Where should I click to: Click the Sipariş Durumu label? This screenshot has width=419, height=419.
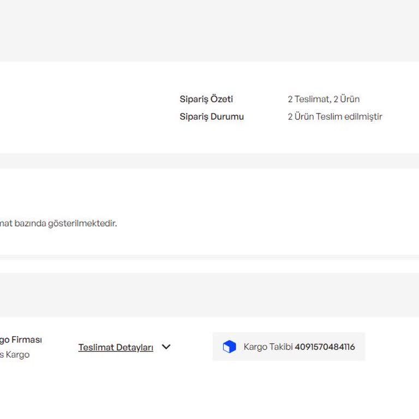point(212,117)
